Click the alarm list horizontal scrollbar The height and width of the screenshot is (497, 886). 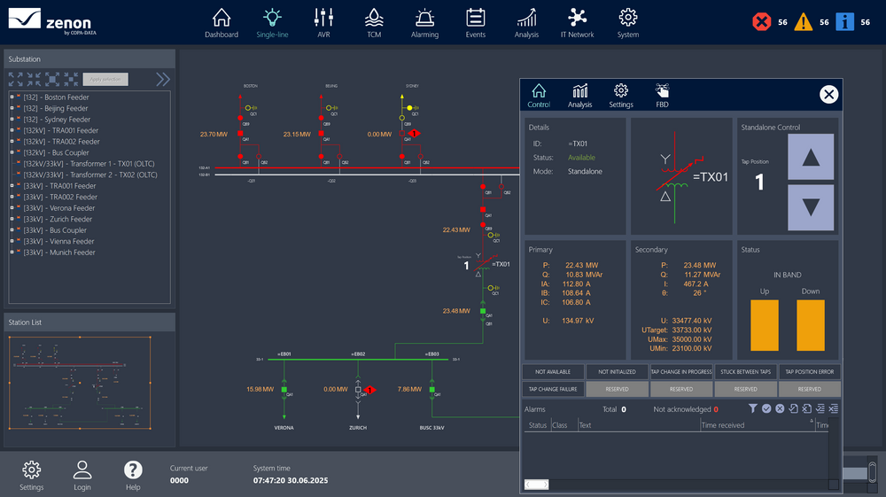point(673,485)
